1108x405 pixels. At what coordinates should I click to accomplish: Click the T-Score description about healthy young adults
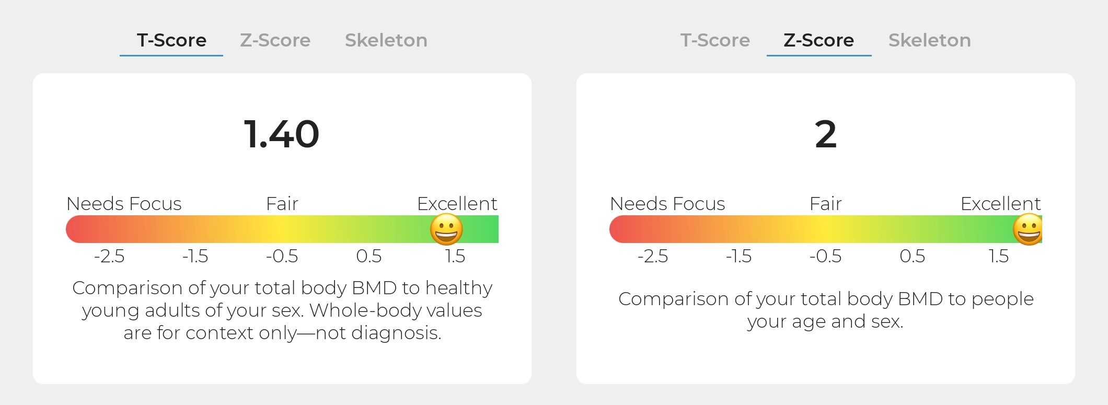pyautogui.click(x=282, y=310)
